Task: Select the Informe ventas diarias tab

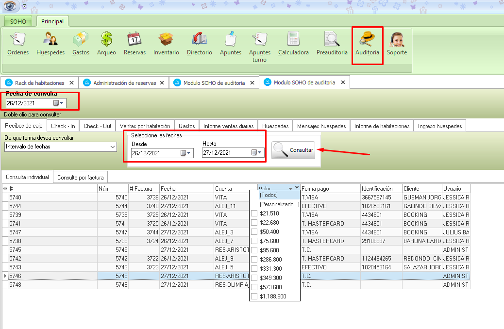Action: tap(228, 126)
